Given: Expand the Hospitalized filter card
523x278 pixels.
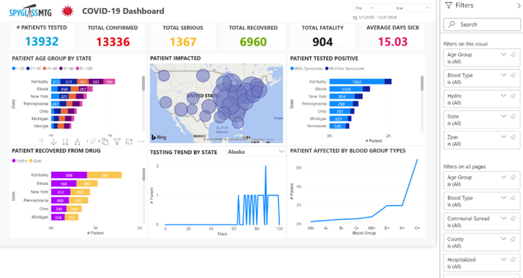Looking at the screenshot, I should 504,259.
